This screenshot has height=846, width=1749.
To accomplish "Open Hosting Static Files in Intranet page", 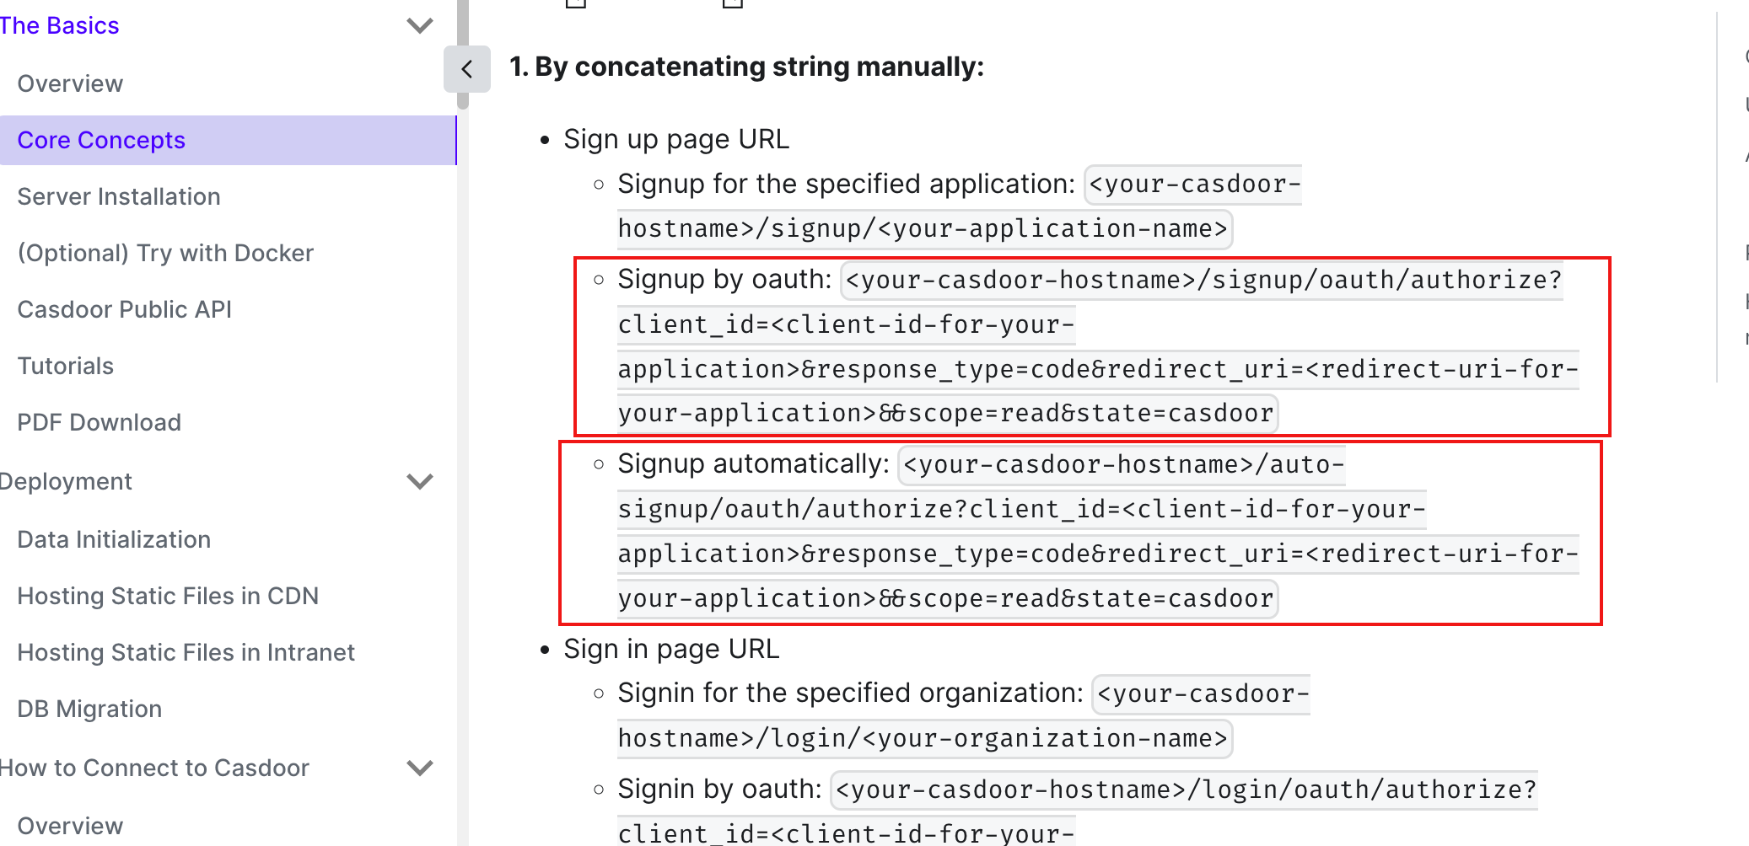I will pos(186,652).
